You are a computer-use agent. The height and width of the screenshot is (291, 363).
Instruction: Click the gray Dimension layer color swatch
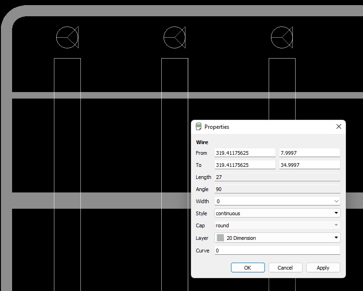pos(220,238)
